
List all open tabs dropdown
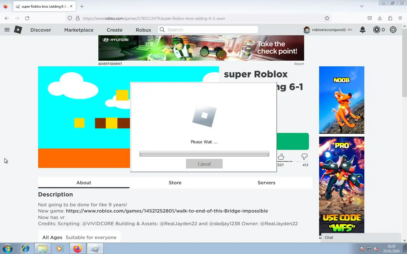[x=362, y=6]
